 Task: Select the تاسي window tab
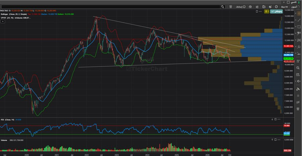click(293, 2)
